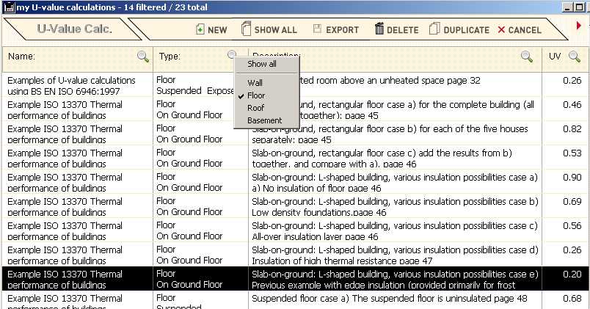Click 'Suspended floor case a)' description
This screenshot has width=590, height=309.
pyautogui.click(x=390, y=299)
